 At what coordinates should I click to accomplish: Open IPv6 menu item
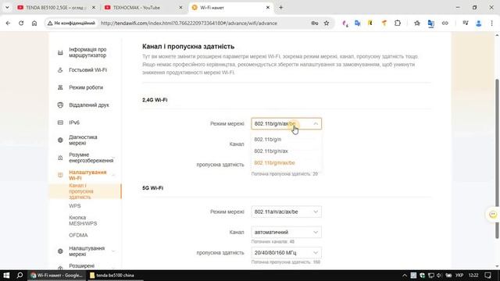74,123
